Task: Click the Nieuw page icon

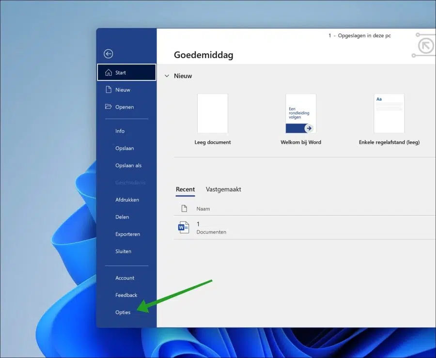Action: click(x=109, y=90)
